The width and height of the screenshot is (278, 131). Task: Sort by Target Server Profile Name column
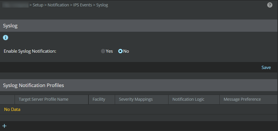pyautogui.click(x=52, y=100)
